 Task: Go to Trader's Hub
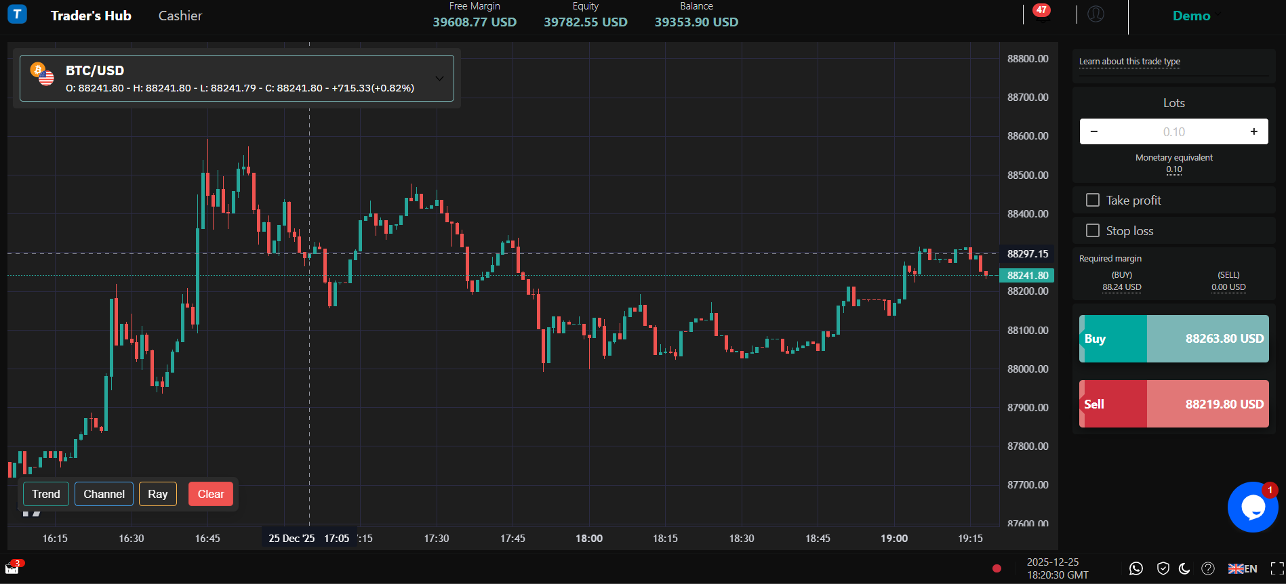point(91,16)
